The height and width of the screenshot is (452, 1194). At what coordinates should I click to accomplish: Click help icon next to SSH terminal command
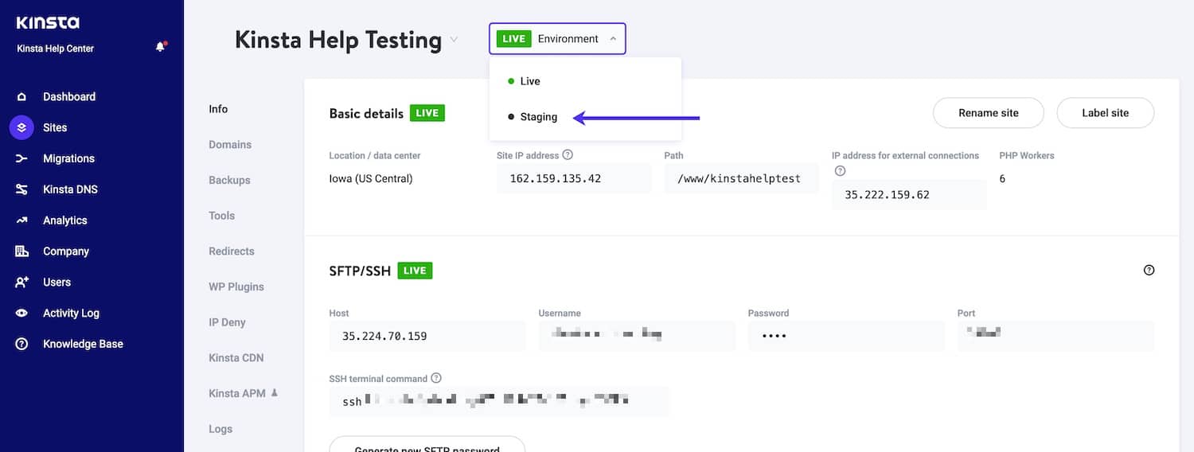[x=436, y=379]
